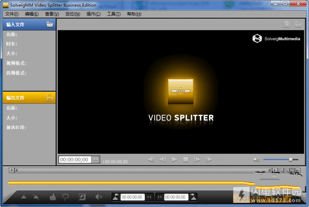Open the 操作(C) menu
This screenshot has height=207, width=309.
[94, 14]
